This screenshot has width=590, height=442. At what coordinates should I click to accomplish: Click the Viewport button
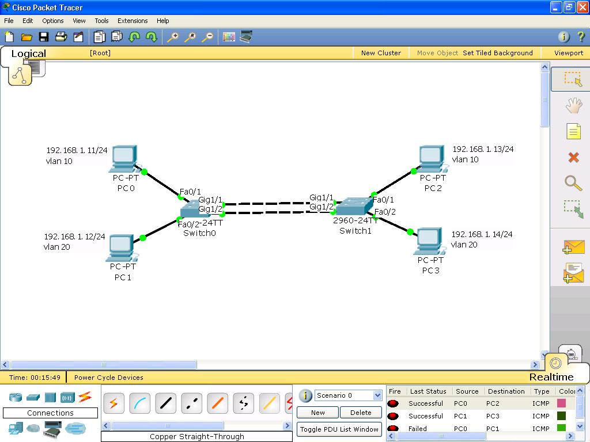(569, 53)
